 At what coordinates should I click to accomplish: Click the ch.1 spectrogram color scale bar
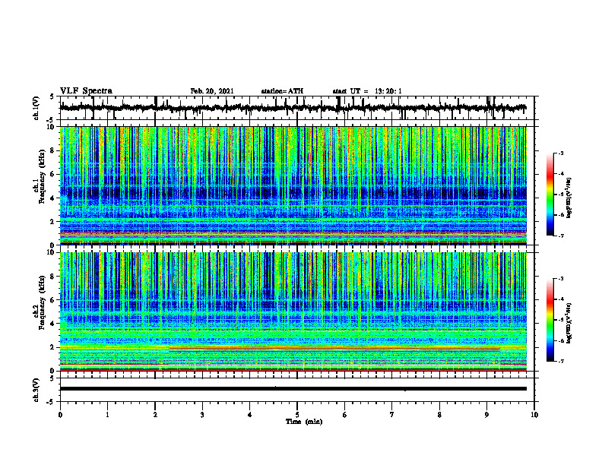[x=550, y=195]
